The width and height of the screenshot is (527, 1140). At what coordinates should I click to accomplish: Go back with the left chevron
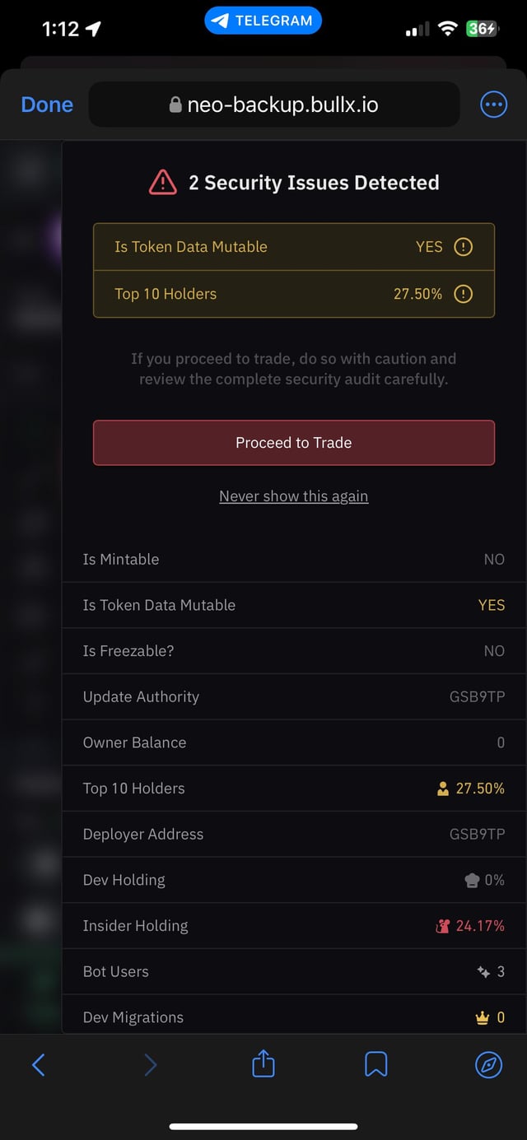pyautogui.click(x=38, y=1064)
